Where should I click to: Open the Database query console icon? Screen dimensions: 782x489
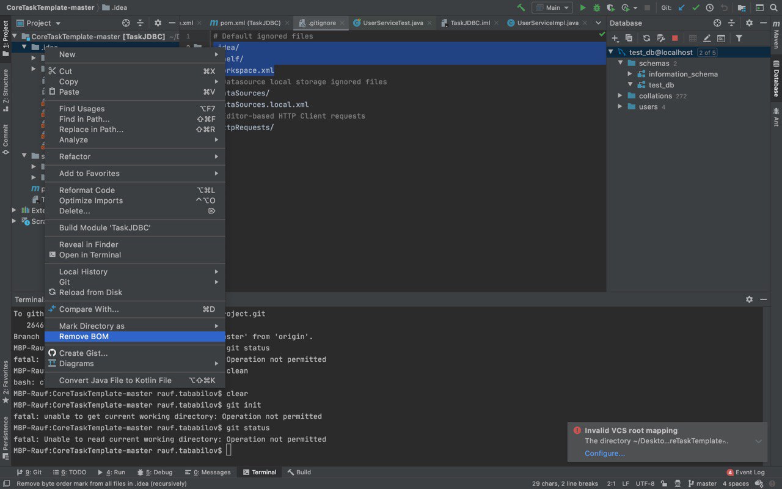point(721,38)
